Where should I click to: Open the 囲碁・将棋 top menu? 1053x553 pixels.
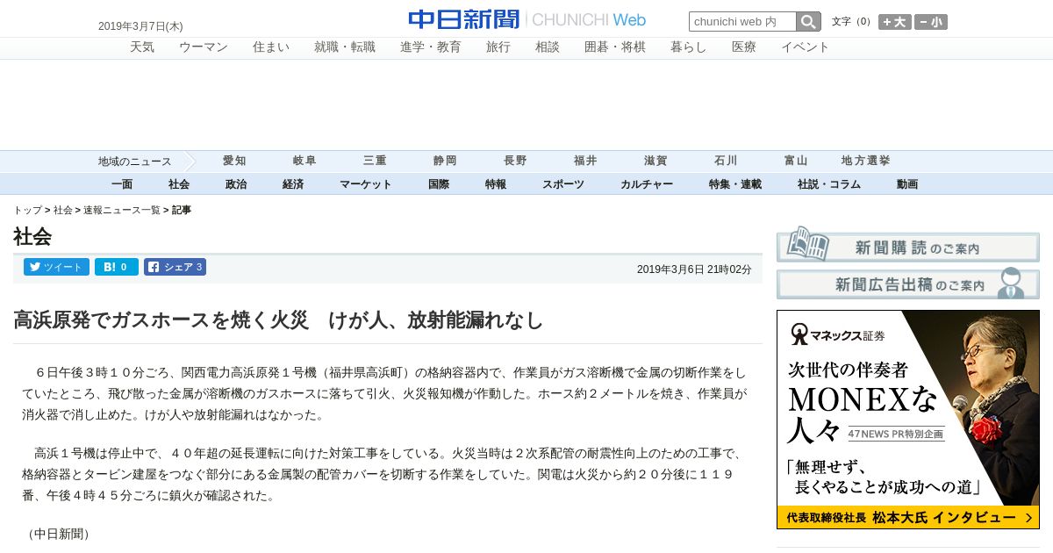pyautogui.click(x=615, y=47)
